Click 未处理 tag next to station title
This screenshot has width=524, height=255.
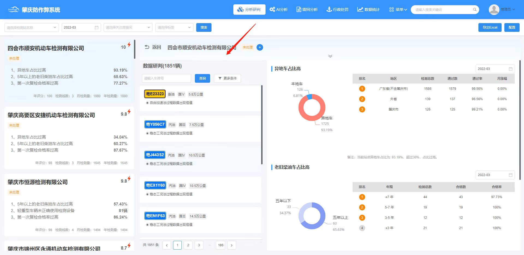click(x=248, y=47)
